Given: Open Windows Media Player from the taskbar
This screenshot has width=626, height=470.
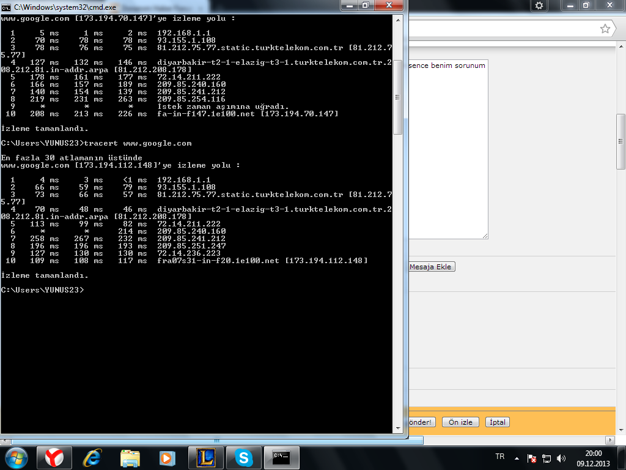Looking at the screenshot, I should pyautogui.click(x=168, y=458).
